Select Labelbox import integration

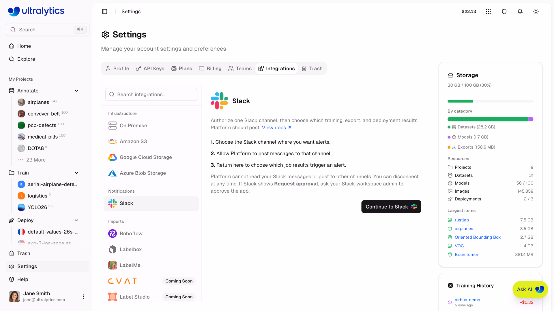click(151, 249)
